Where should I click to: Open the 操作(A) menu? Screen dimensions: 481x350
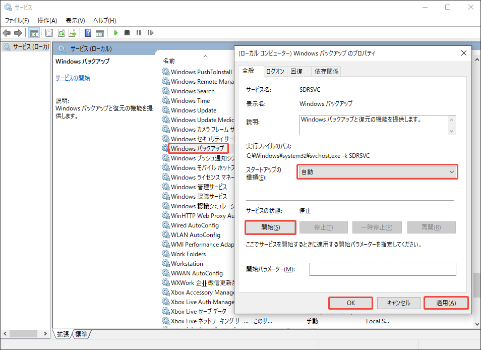pos(47,21)
